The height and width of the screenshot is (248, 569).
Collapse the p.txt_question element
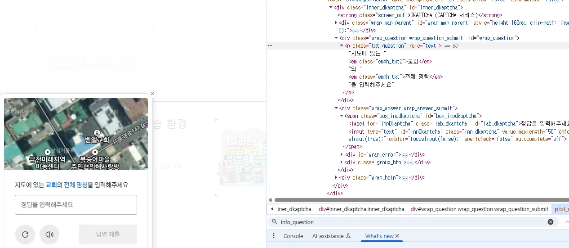(342, 46)
